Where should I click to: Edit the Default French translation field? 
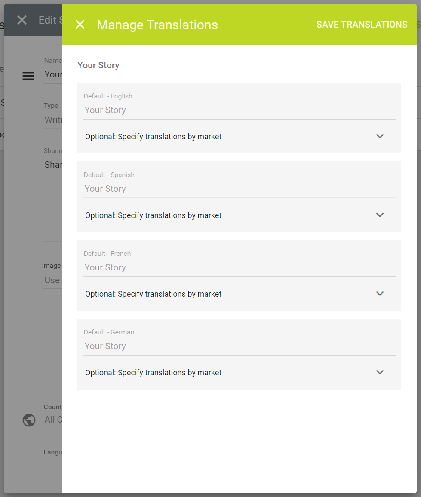[x=239, y=268]
